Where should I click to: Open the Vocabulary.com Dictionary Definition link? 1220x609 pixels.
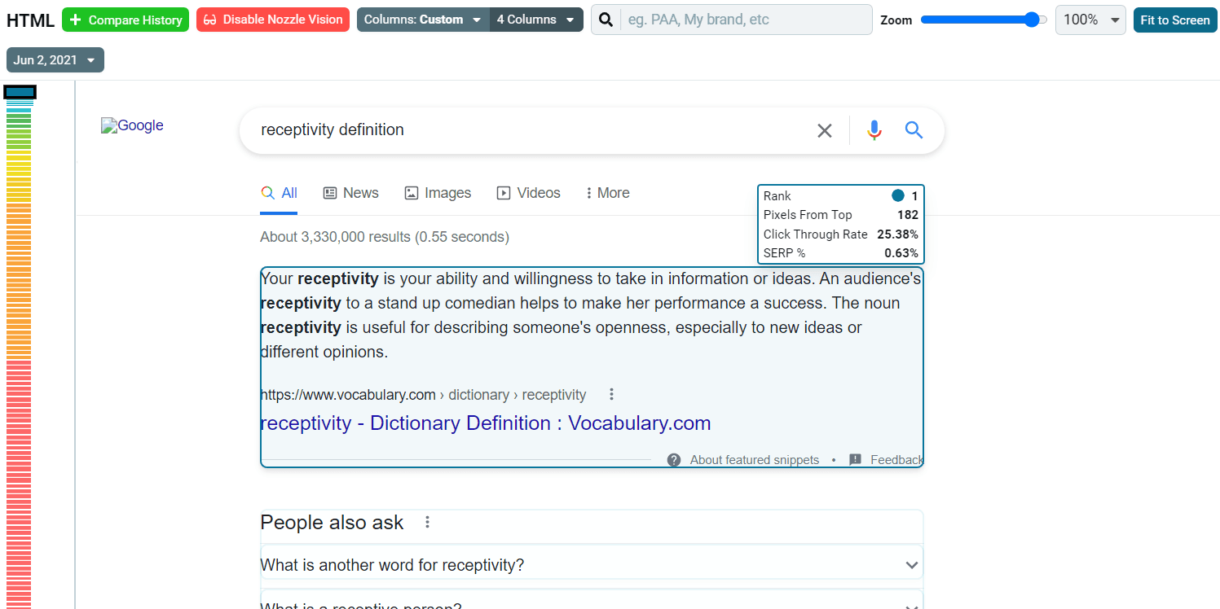pyautogui.click(x=486, y=423)
